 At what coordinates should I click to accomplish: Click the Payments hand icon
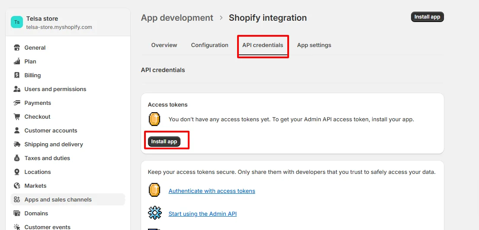[x=17, y=103]
